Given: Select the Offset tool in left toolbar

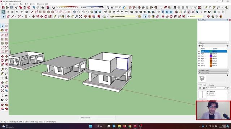Looking at the screenshot, I should click(x=6, y=64).
